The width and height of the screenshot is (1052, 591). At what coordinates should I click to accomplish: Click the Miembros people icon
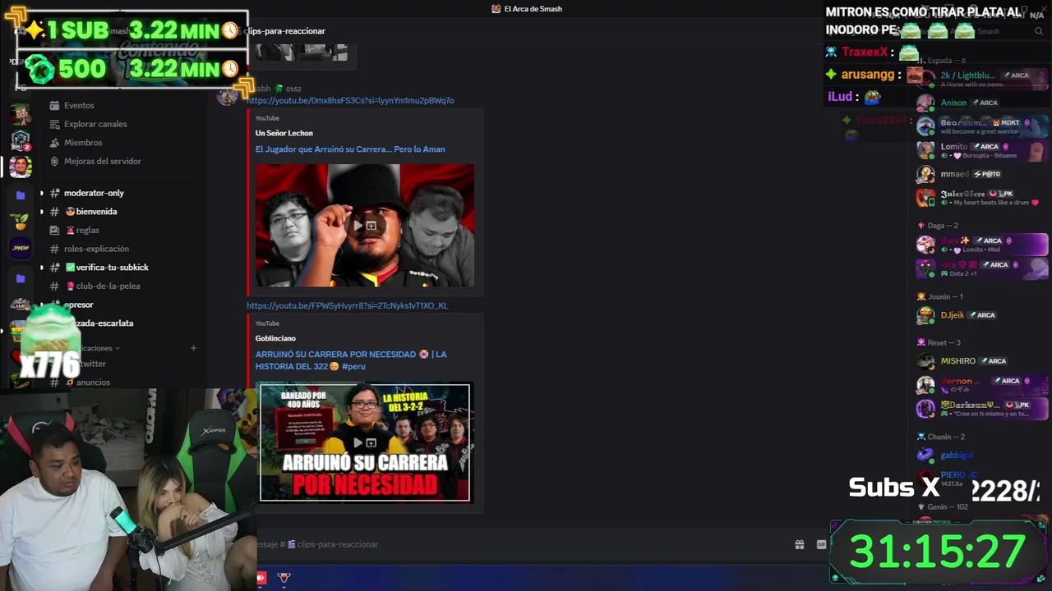tap(54, 143)
